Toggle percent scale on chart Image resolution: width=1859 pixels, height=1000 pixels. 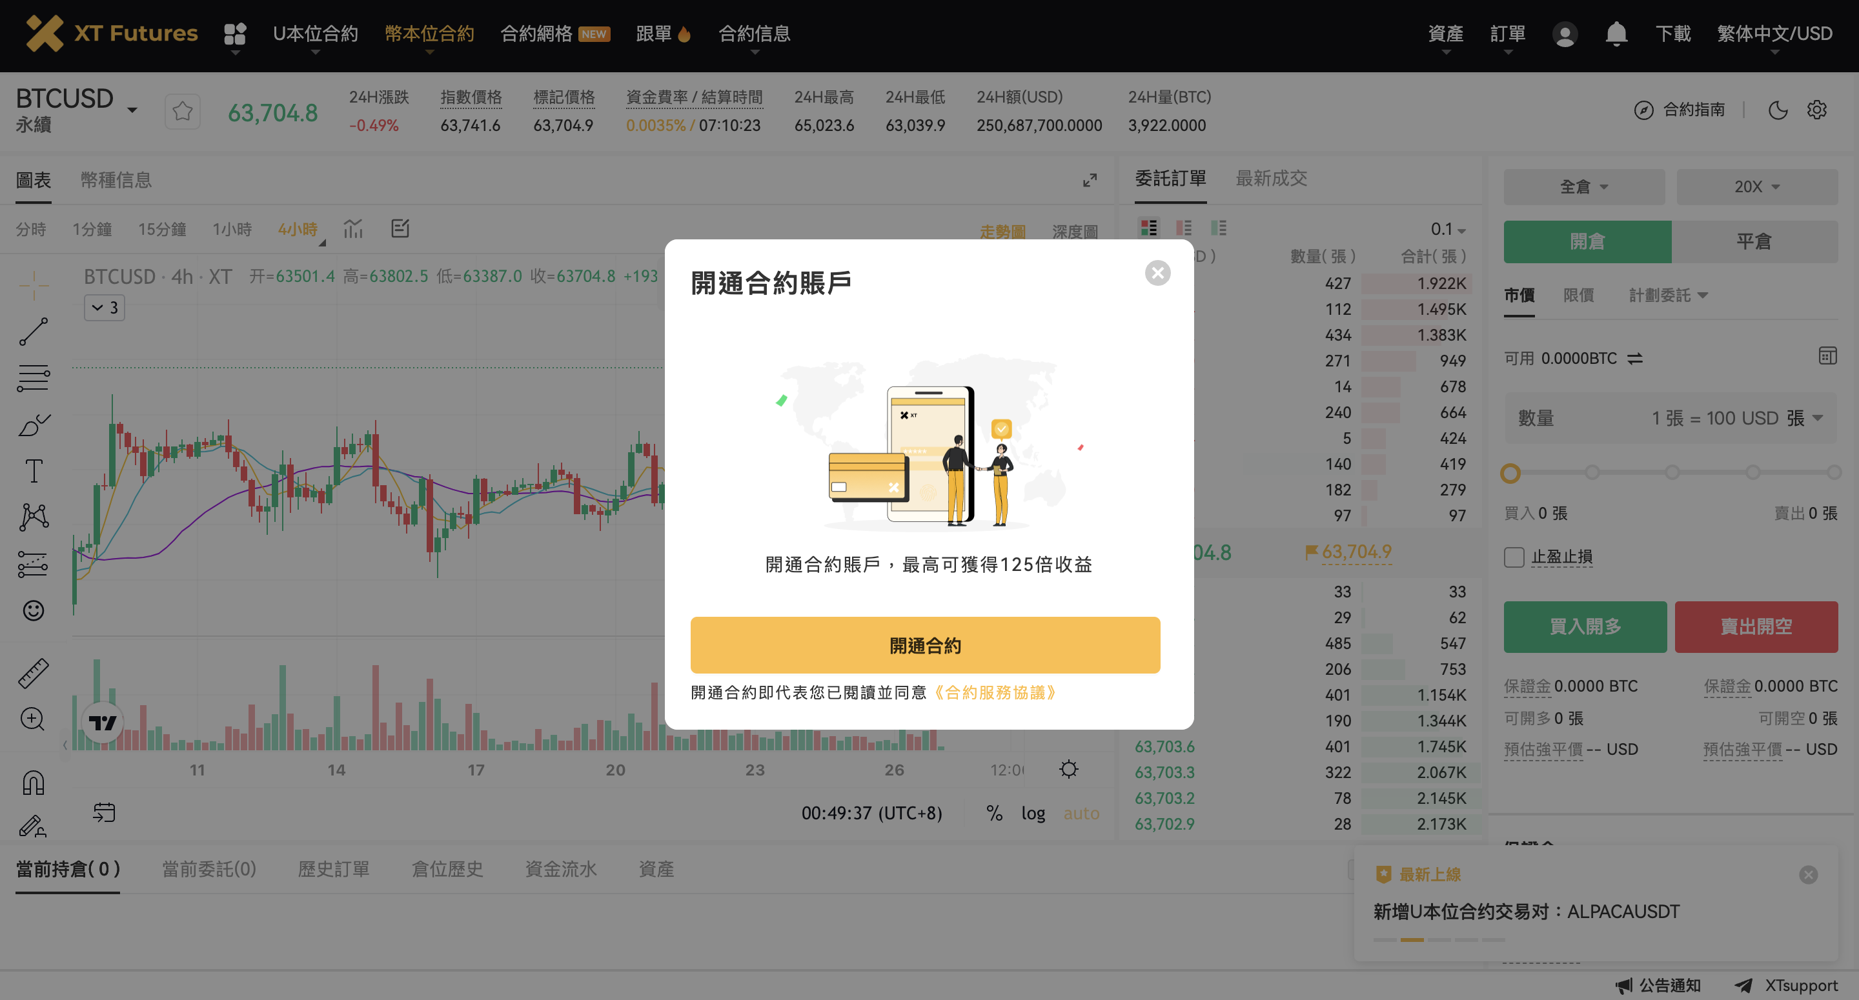click(994, 813)
